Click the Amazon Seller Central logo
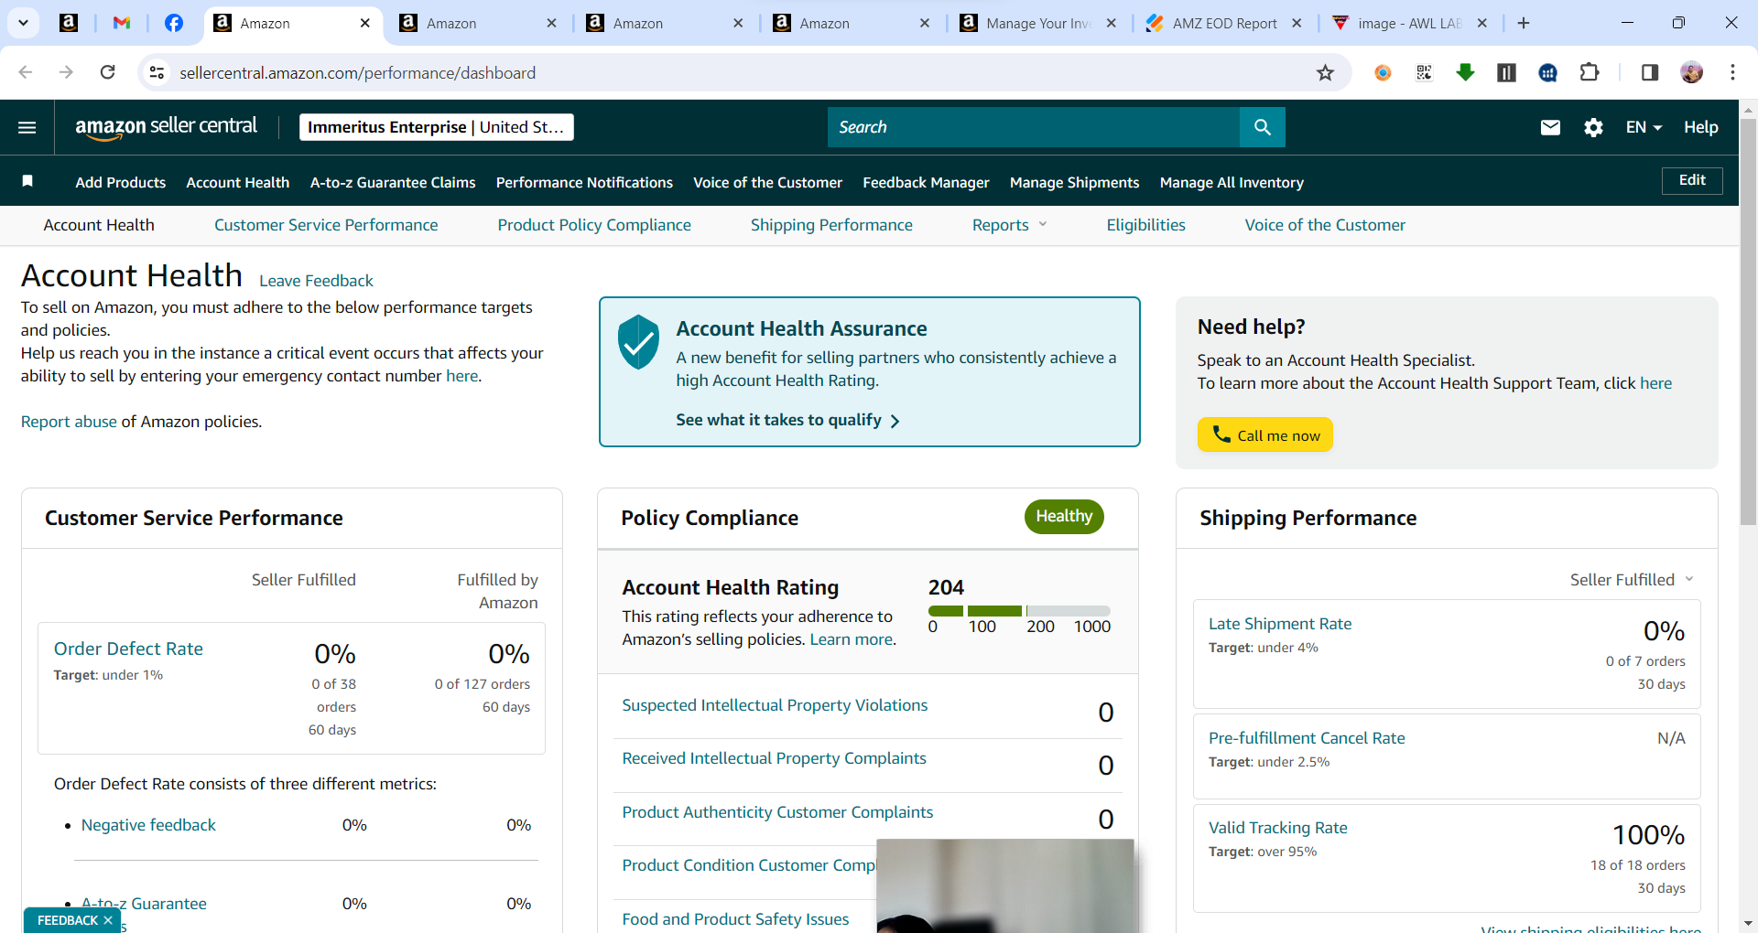This screenshot has width=1758, height=933. click(x=166, y=128)
